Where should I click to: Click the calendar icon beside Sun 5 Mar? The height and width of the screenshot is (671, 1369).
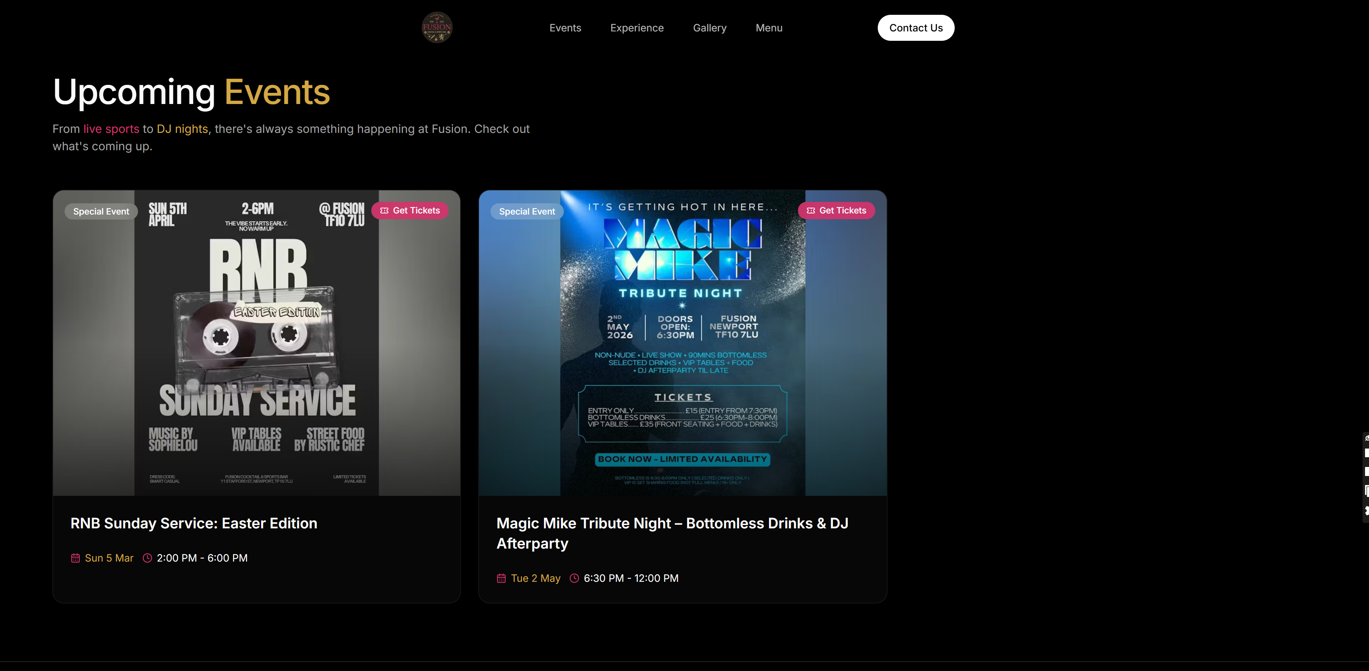[75, 558]
